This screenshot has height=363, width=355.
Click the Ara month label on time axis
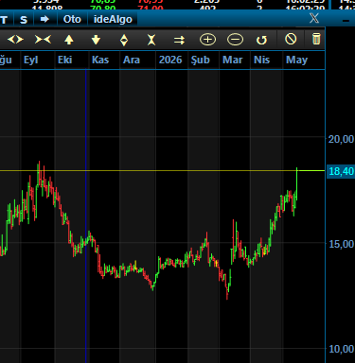pyautogui.click(x=132, y=60)
